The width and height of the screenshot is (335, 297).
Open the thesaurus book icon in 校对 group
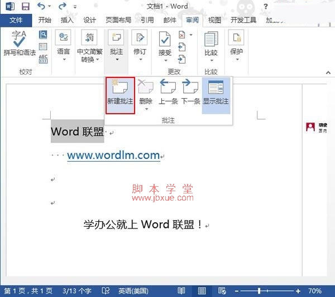[x=43, y=46]
